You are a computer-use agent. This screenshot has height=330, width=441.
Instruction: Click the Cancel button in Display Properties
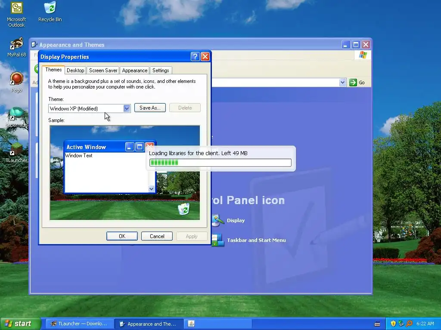click(x=157, y=236)
